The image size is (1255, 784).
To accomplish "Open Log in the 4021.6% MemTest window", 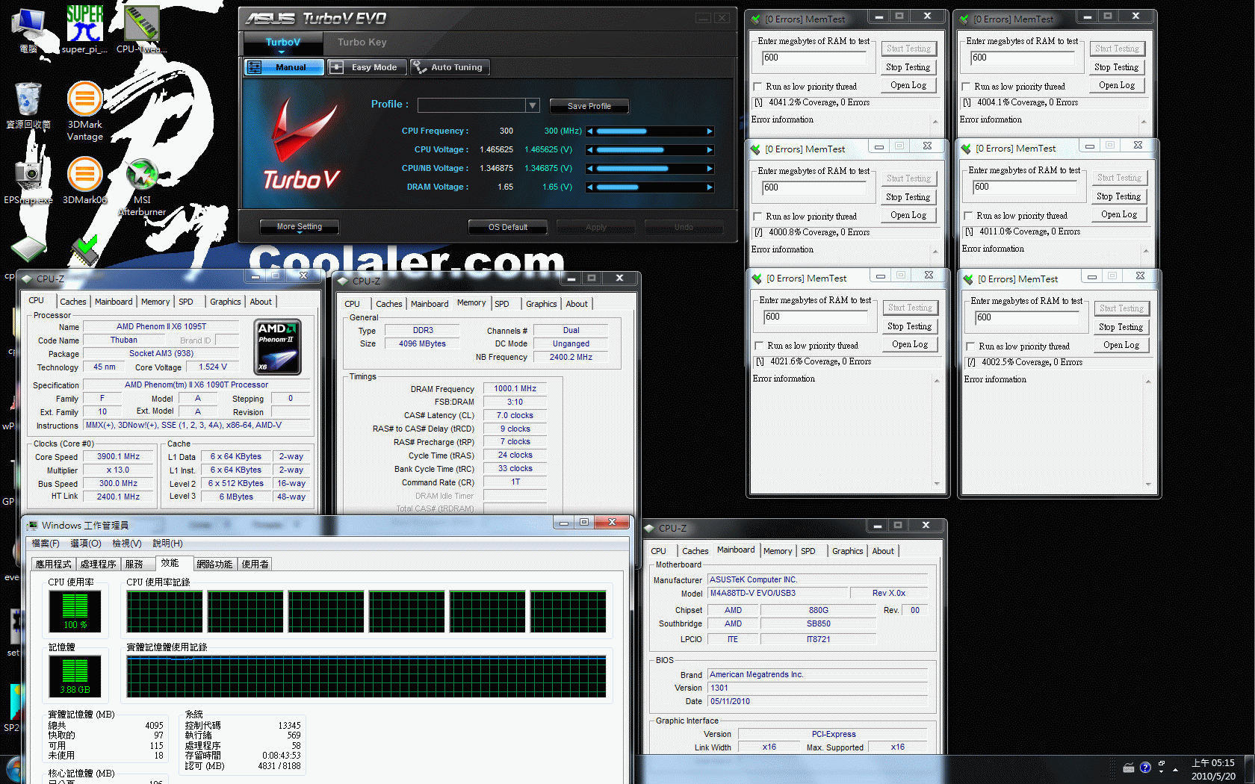I will (x=910, y=345).
